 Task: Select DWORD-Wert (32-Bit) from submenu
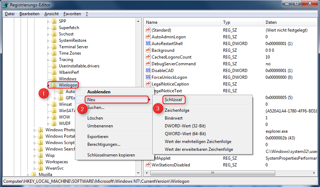[x=185, y=126]
